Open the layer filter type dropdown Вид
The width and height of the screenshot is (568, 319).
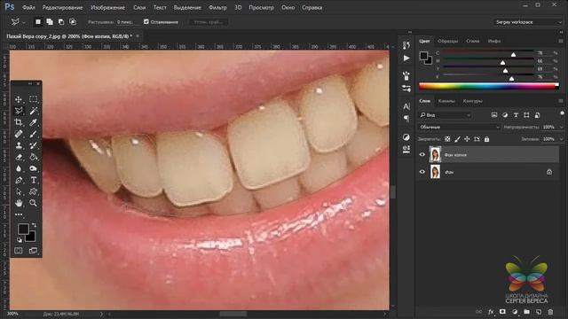tap(446, 115)
